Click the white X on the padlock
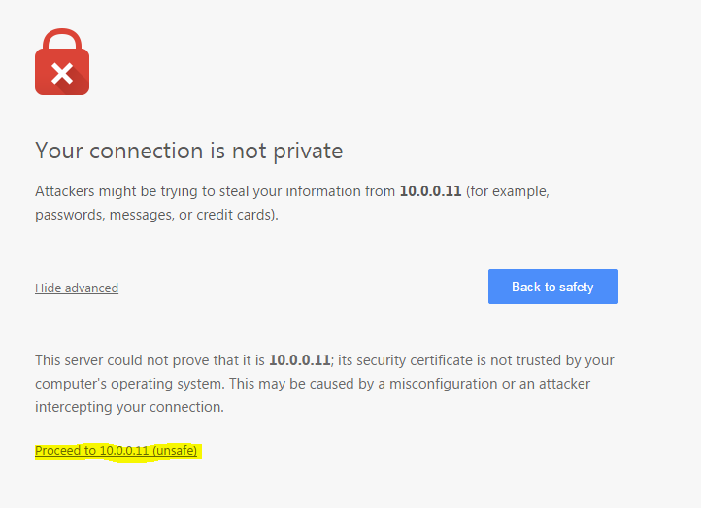This screenshot has height=508, width=701. pyautogui.click(x=62, y=74)
